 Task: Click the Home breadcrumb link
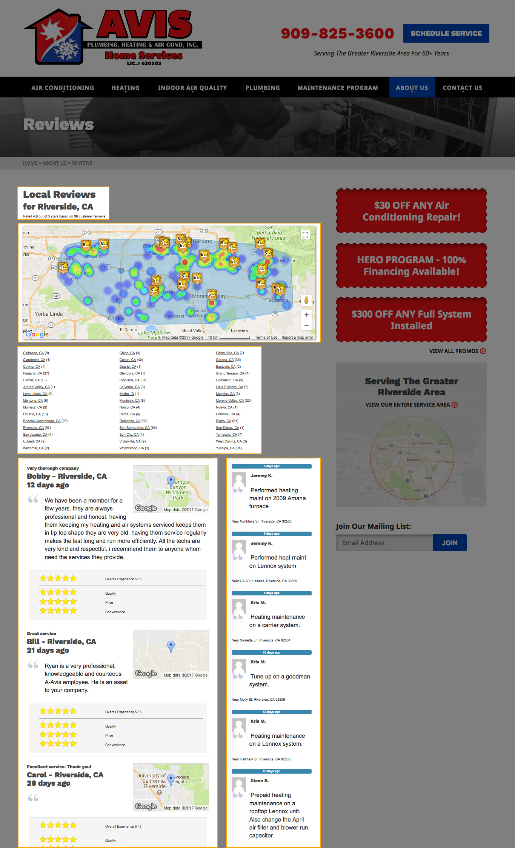click(x=30, y=163)
